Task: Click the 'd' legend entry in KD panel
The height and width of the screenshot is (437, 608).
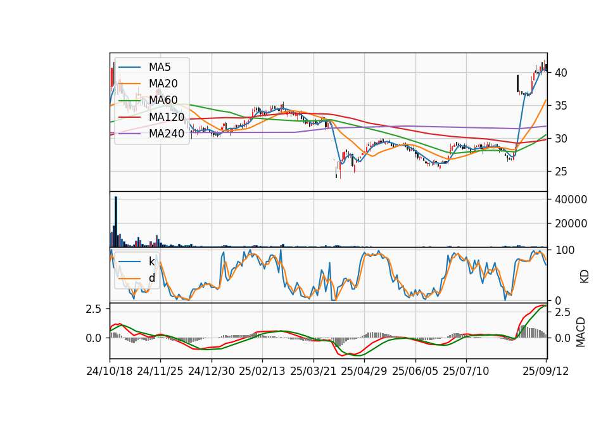Action: pos(151,278)
